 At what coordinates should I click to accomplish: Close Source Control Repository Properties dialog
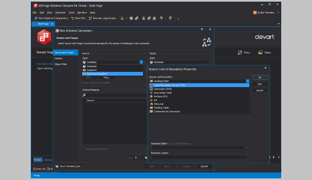click(265, 68)
